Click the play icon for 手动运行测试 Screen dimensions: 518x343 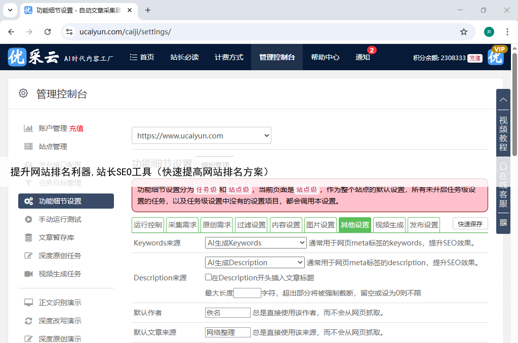pyautogui.click(x=29, y=219)
